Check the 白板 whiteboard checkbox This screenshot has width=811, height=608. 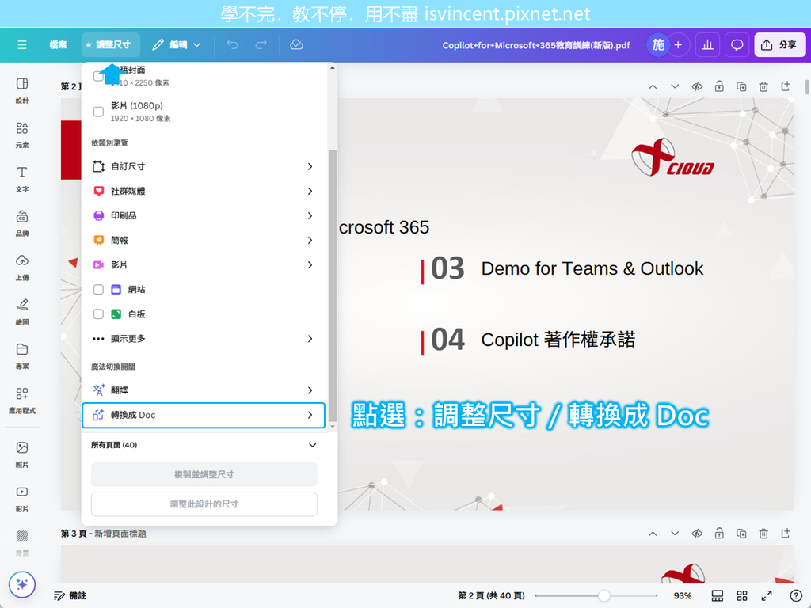98,313
